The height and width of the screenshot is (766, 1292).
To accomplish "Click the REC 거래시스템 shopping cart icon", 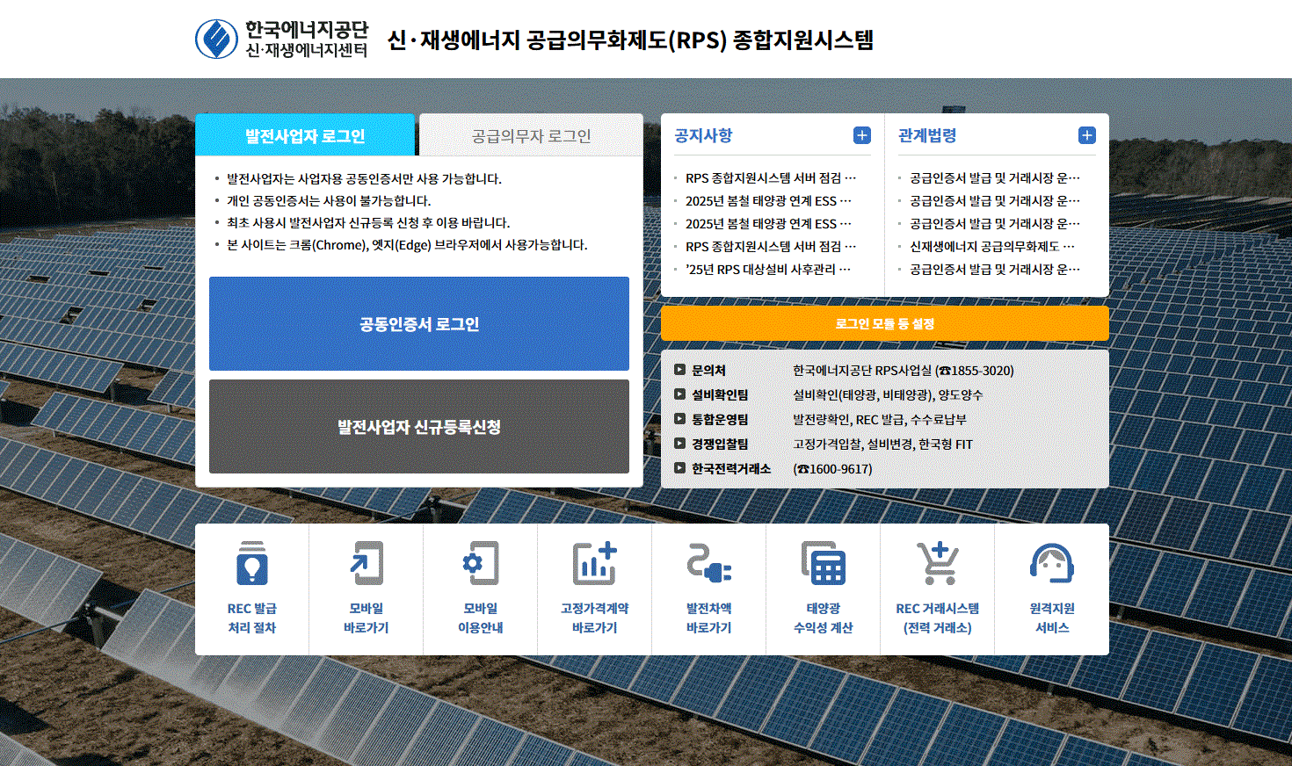I will tap(938, 564).
